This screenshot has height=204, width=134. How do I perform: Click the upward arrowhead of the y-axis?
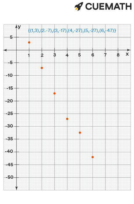pyautogui.click(x=16, y=26)
